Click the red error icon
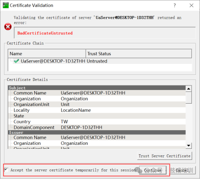Image resolution: width=200 pixels, height=179 pixels. click(8, 26)
